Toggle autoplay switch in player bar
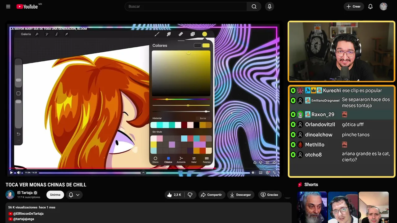 pyautogui.click(x=252, y=173)
